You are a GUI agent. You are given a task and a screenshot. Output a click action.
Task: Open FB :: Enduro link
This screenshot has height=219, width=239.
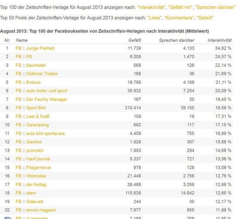tap(28, 82)
